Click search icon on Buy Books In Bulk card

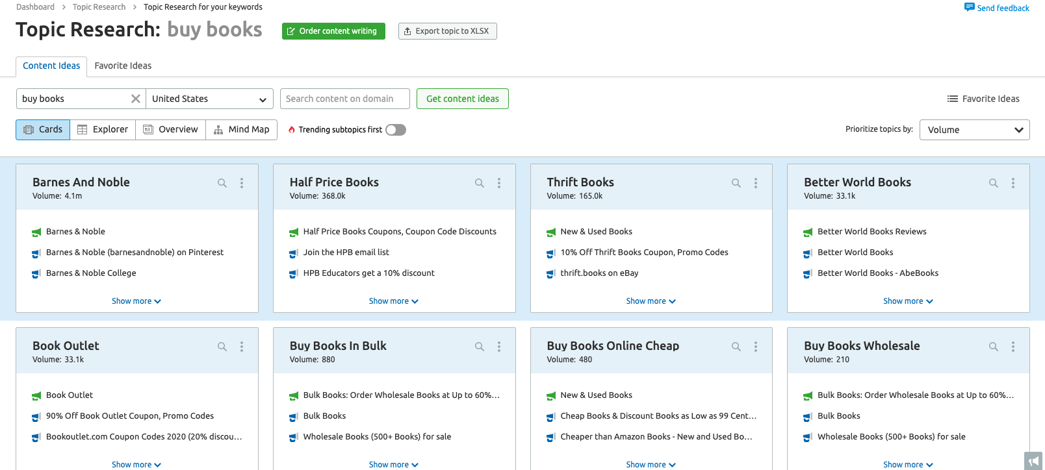(x=480, y=347)
